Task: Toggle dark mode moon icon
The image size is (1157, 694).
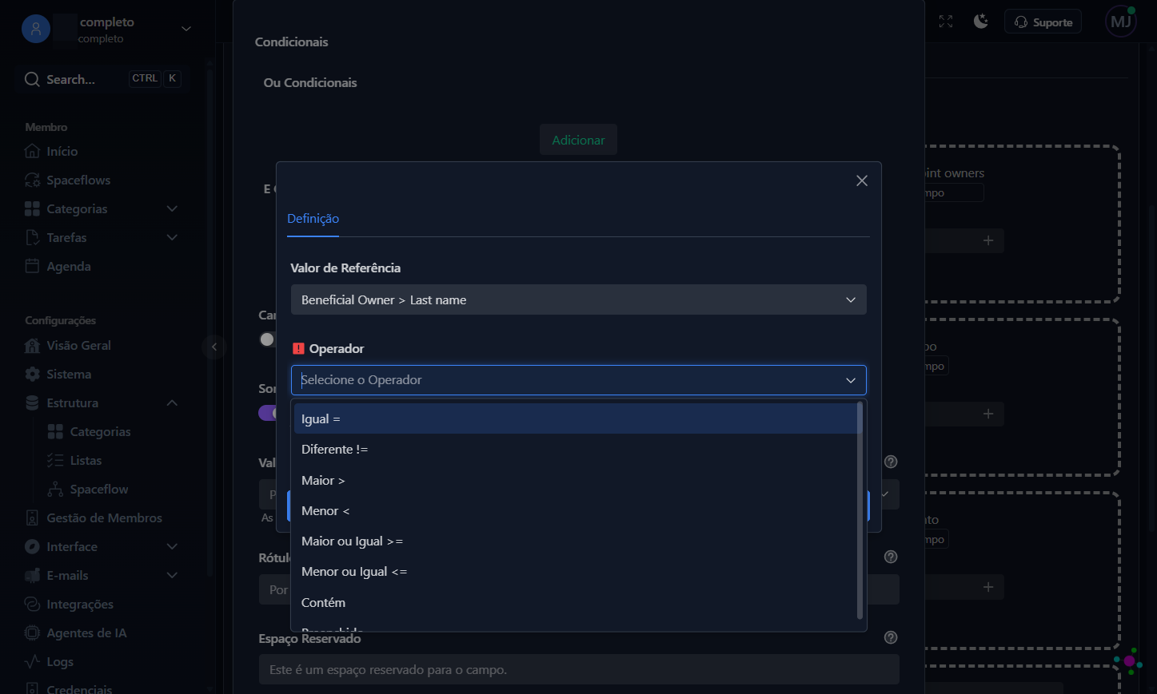Action: (x=981, y=22)
